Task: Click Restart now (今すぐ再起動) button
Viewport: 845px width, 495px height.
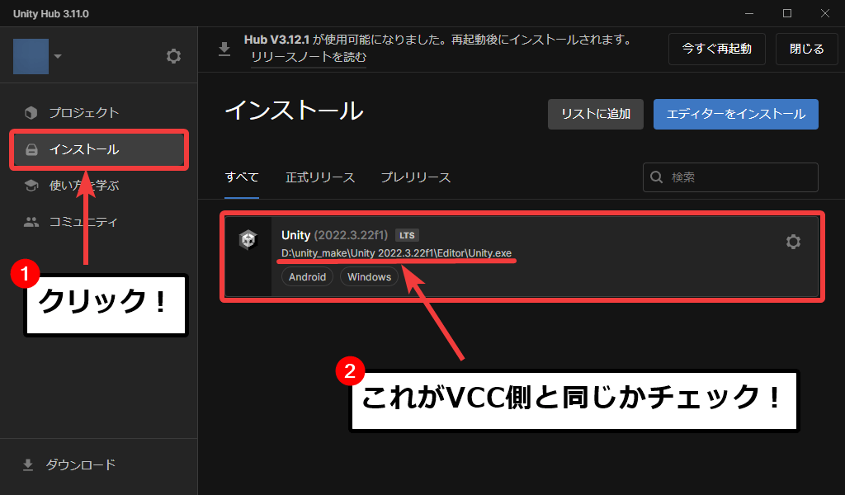Action: tap(717, 49)
